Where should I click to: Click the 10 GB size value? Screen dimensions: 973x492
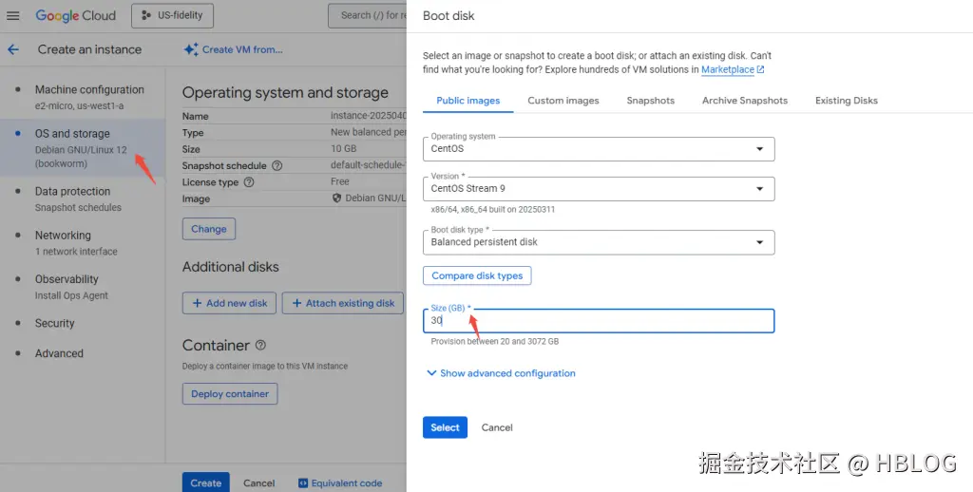(x=343, y=149)
